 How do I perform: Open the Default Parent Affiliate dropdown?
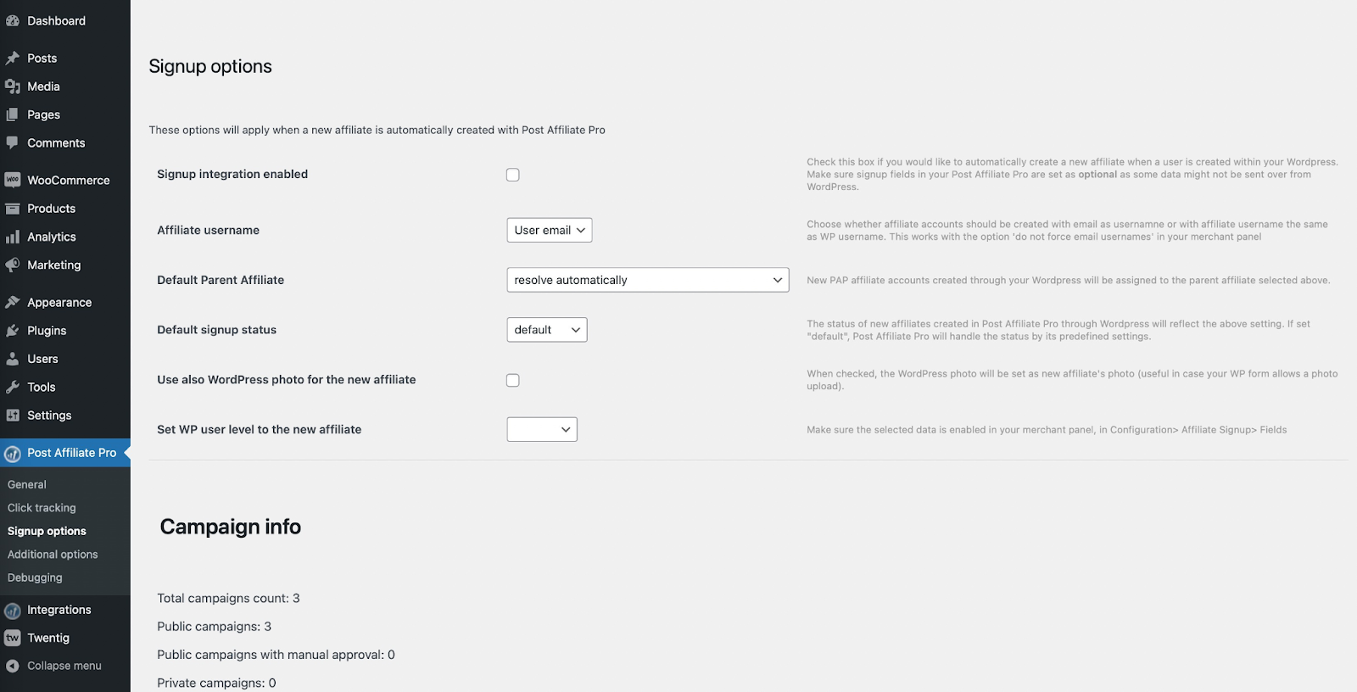[x=647, y=279]
